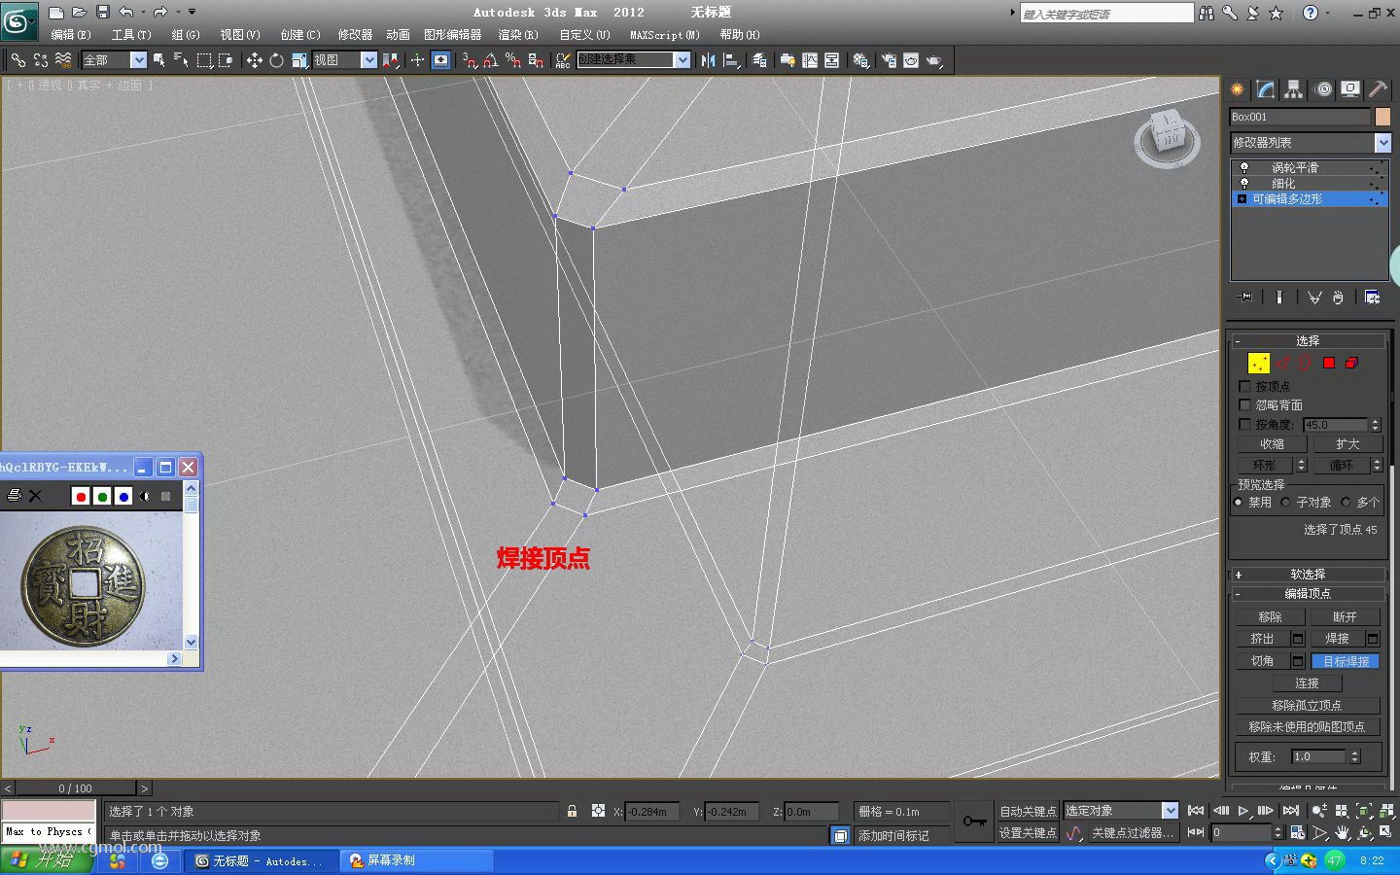The width and height of the screenshot is (1400, 875).
Task: Click the 移除孤立顶点 button
Action: point(1307,705)
